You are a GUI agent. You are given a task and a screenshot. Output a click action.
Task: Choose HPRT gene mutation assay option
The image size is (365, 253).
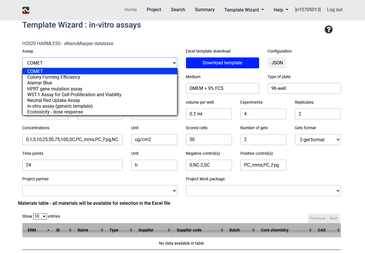[x=55, y=89]
